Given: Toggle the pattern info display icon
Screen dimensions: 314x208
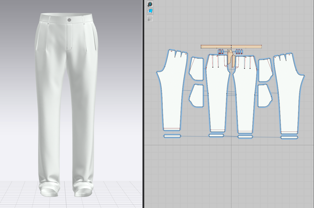Looking at the screenshot, I should coord(150,4).
